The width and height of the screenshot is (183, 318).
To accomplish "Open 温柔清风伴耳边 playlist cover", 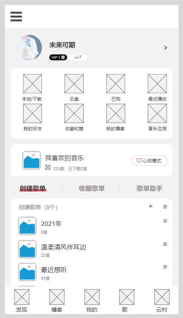I will click(x=27, y=249).
